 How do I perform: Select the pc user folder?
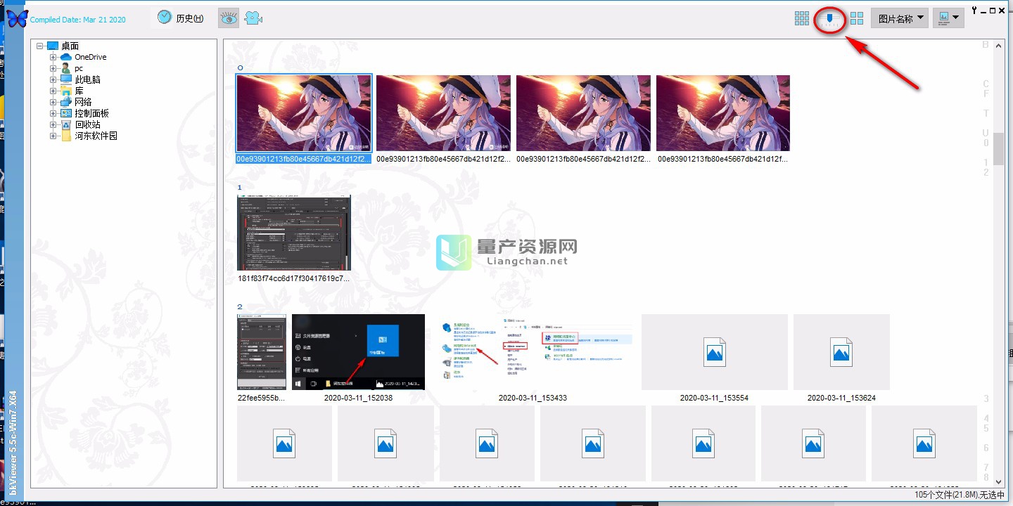click(x=79, y=68)
